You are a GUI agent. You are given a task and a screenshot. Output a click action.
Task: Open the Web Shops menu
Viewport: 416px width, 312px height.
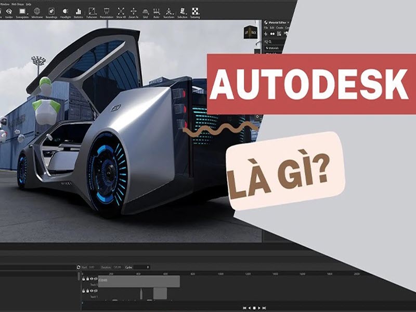[x=18, y=4]
